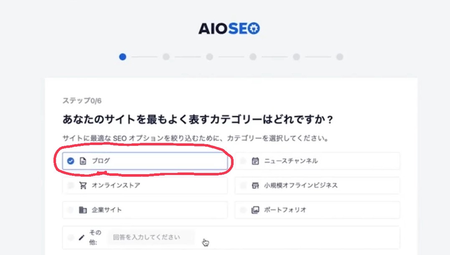Click the portfolio image gallery icon
Viewport: 450px width, 255px height.
[255, 210]
